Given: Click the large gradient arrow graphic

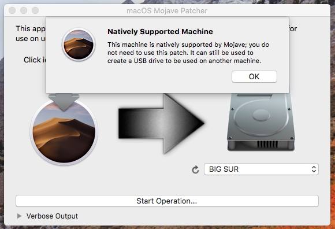Looking at the screenshot, I should click(x=161, y=123).
